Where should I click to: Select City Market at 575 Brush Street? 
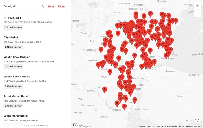36,43
